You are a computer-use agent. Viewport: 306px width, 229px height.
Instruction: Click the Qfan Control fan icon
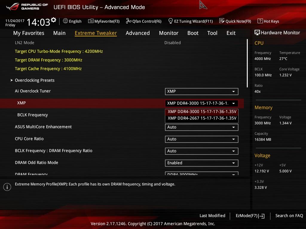(x=128, y=21)
